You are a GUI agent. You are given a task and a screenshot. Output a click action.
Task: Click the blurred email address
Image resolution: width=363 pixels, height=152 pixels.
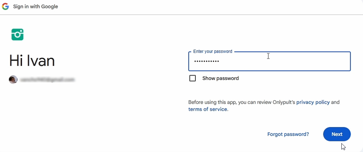coord(47,79)
